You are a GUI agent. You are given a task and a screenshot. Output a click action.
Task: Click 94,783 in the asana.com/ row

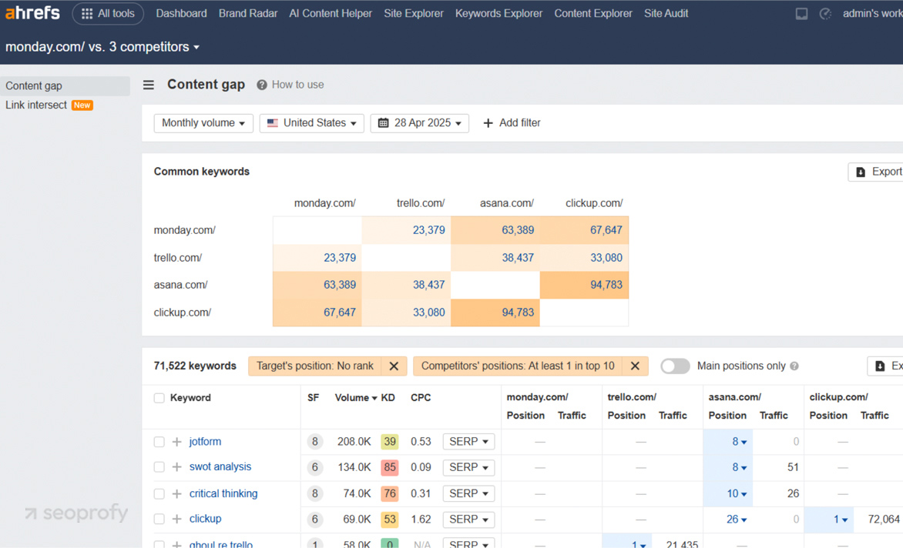coord(606,285)
